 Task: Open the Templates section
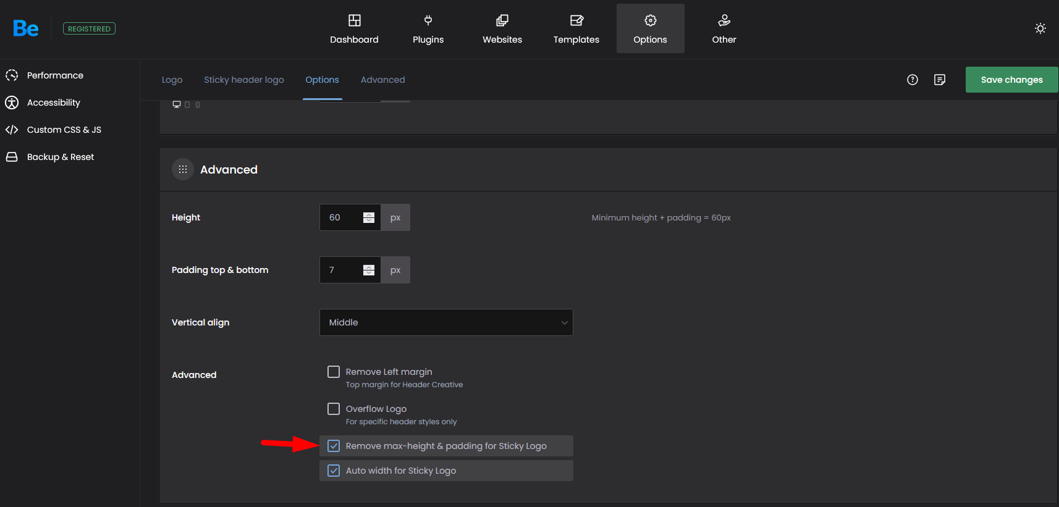pyautogui.click(x=576, y=28)
